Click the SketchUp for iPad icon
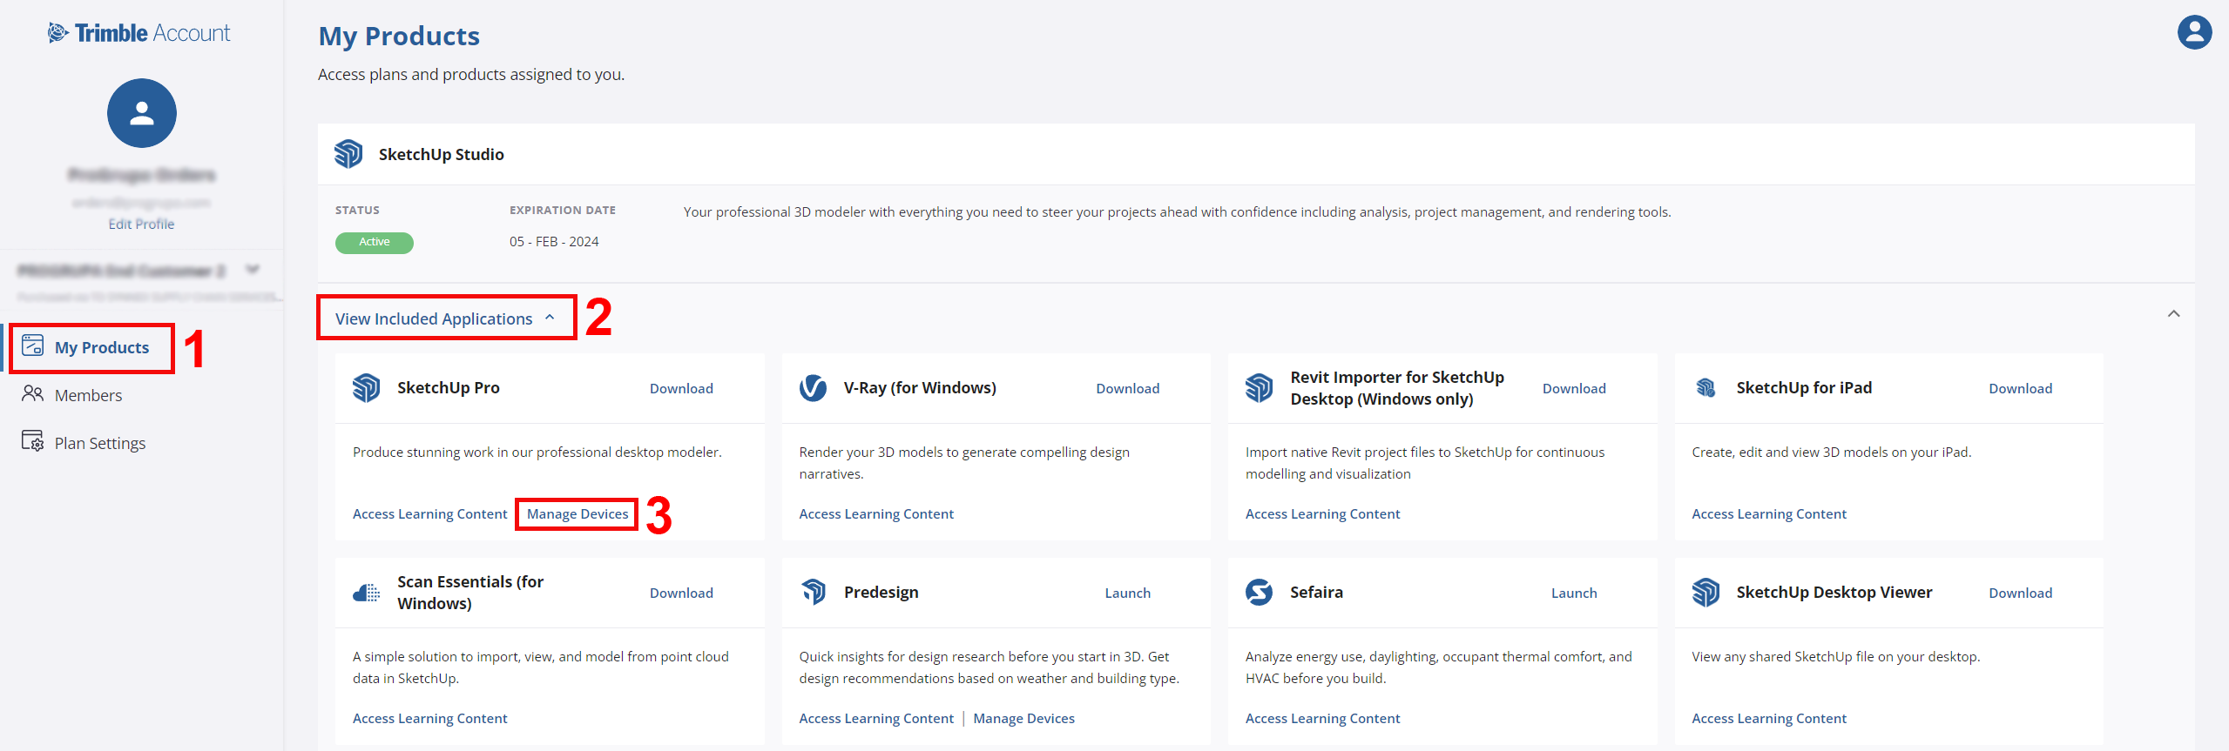The width and height of the screenshot is (2229, 751). 1706,387
